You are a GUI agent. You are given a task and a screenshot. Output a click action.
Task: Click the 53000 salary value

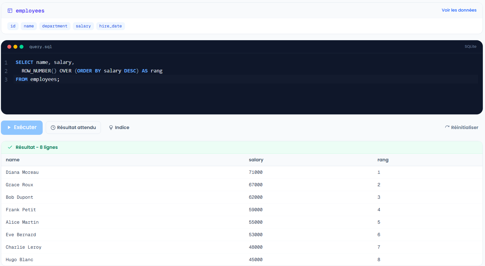coord(255,235)
